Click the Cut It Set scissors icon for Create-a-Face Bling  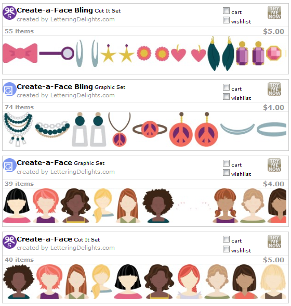(9, 13)
